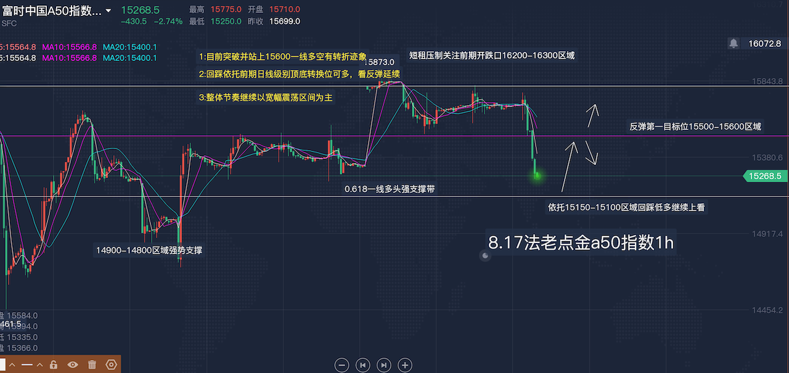Click the green latest-price dot marker
Screen dimensions: 789x373
point(537,176)
